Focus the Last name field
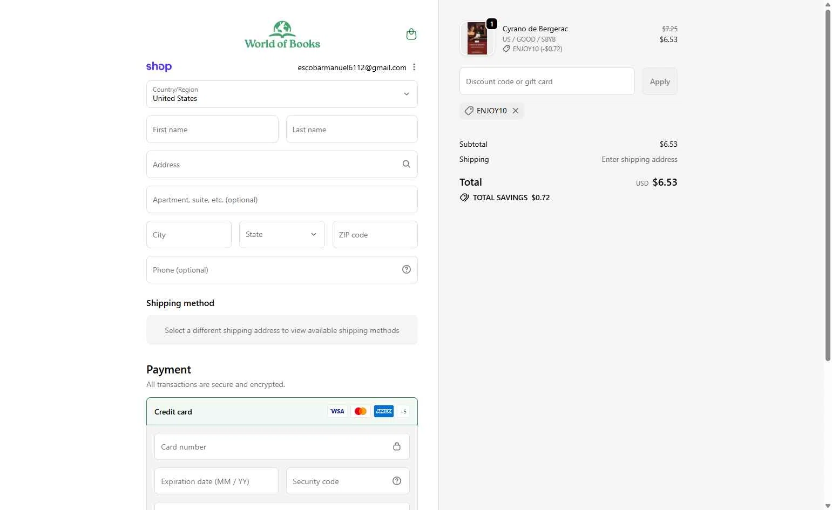The image size is (832, 510). coord(352,130)
